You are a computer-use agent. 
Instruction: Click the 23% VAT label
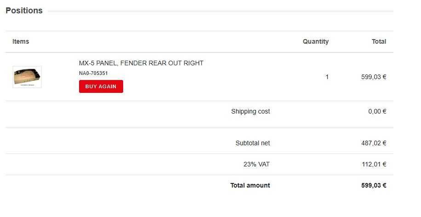256,164
